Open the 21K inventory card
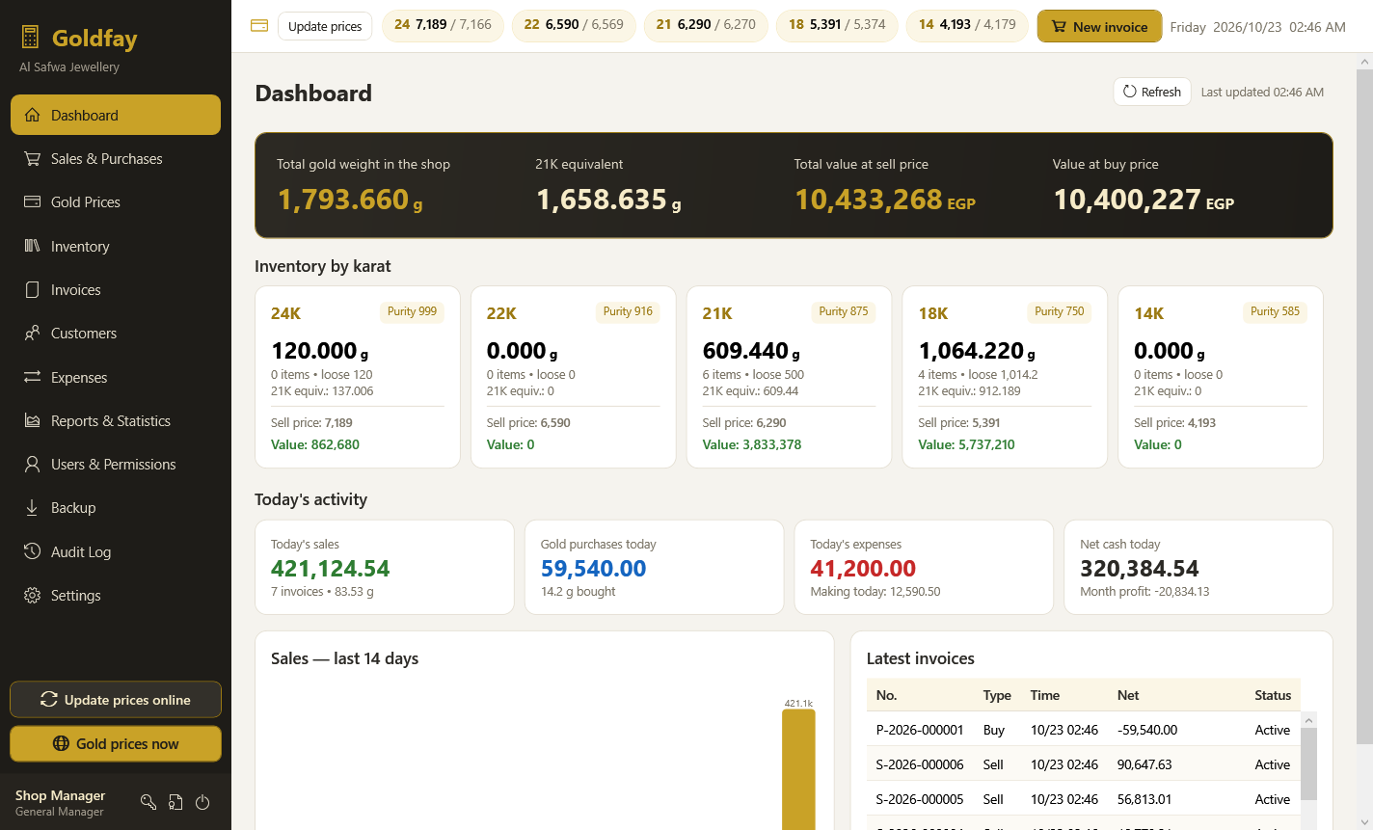The image size is (1373, 830). (789, 377)
